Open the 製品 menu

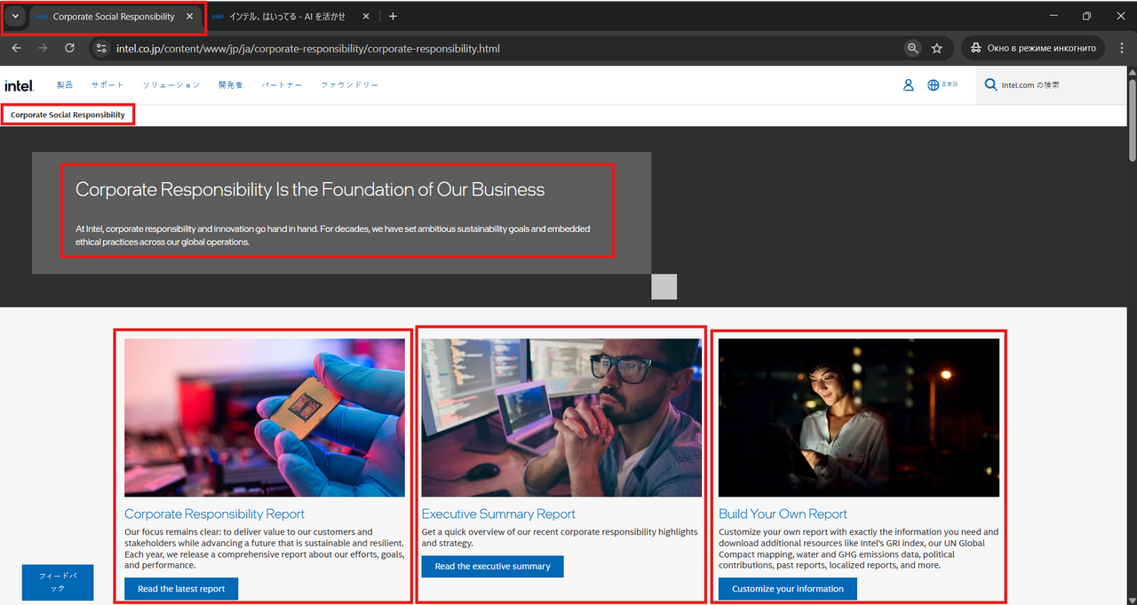click(x=65, y=85)
